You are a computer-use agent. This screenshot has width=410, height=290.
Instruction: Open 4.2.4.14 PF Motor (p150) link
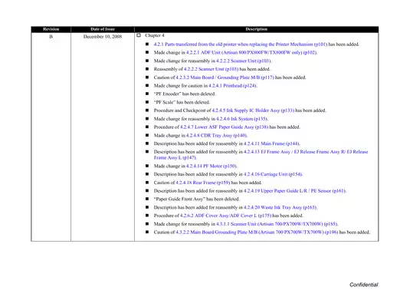[212, 166]
